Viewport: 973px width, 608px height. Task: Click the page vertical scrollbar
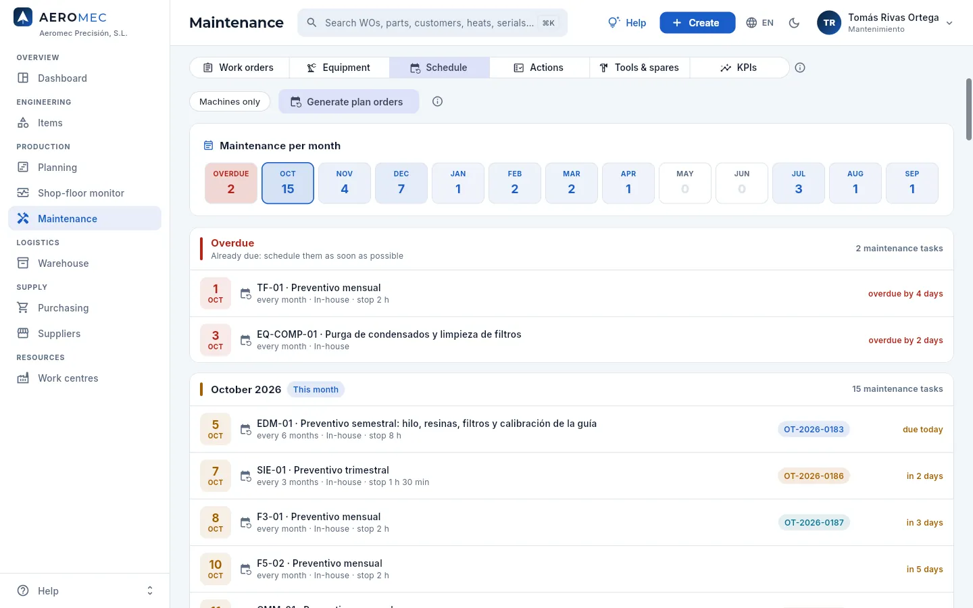click(969, 109)
